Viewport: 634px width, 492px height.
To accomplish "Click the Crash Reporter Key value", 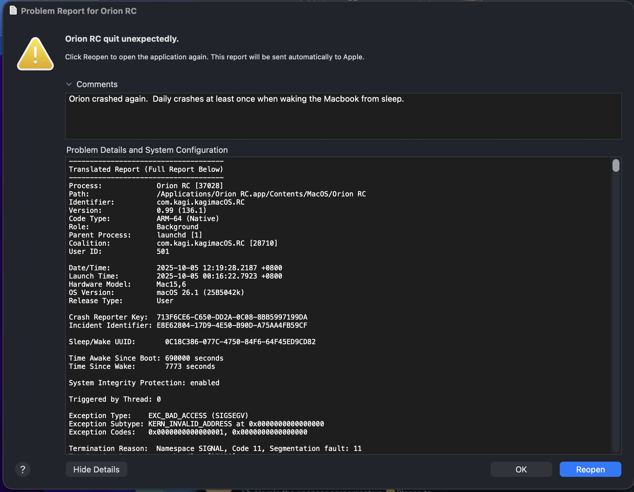I will 232,317.
